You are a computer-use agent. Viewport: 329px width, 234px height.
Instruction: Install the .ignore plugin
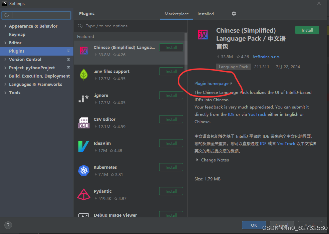pos(171,96)
